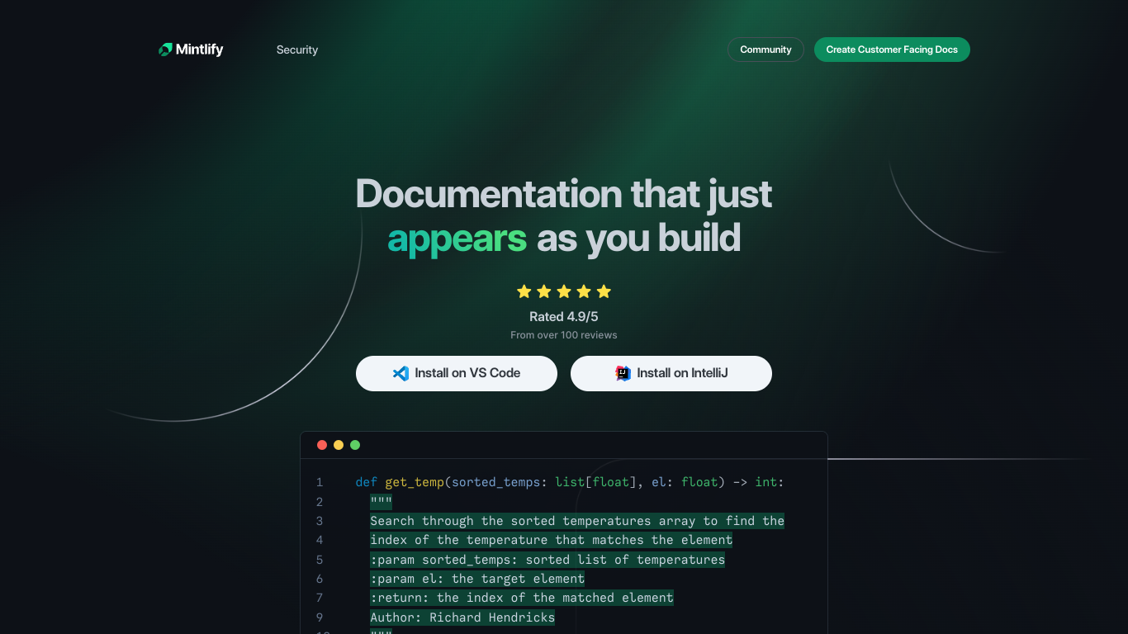Image resolution: width=1128 pixels, height=634 pixels.
Task: Click the 'Rated 4.9/5' text
Action: pyautogui.click(x=564, y=317)
